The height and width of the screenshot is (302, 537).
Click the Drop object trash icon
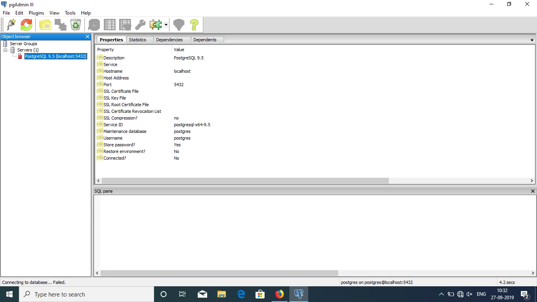(75, 25)
